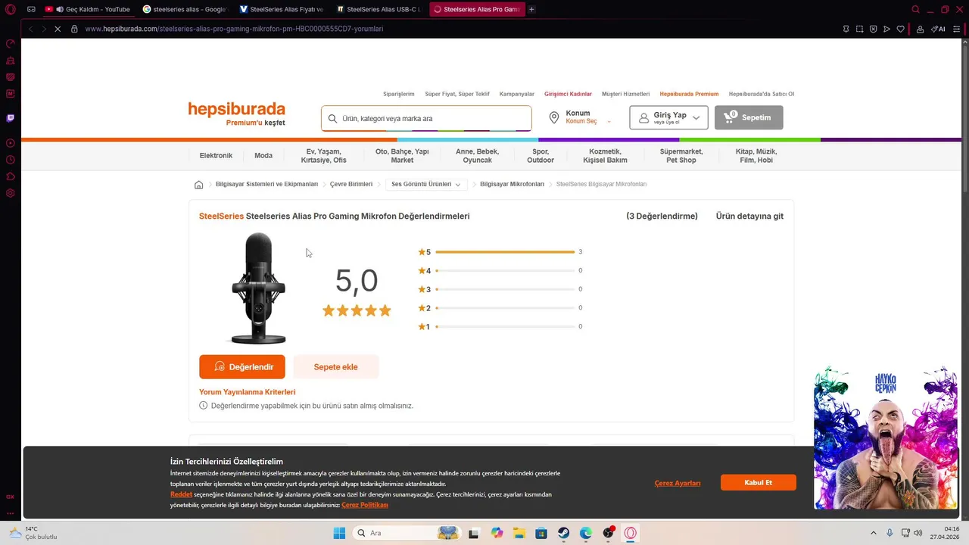
Task: Click the location pin Konum icon
Action: [x=554, y=117]
